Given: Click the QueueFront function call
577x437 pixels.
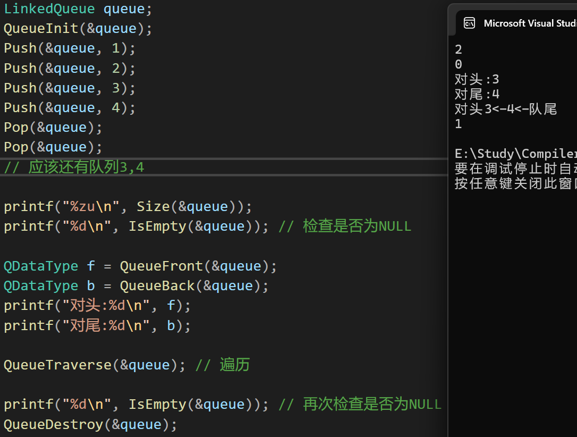Looking at the screenshot, I should point(190,266).
